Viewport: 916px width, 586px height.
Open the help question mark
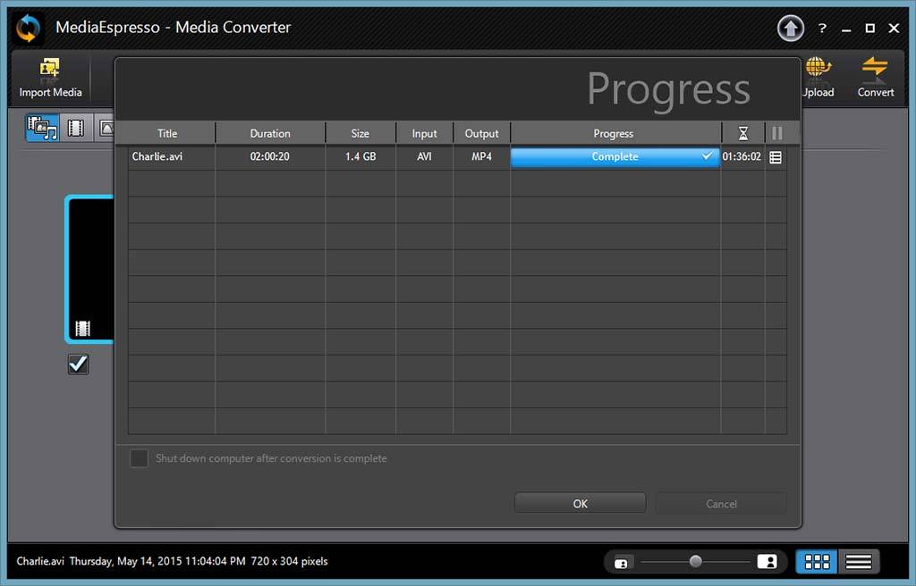tap(823, 28)
